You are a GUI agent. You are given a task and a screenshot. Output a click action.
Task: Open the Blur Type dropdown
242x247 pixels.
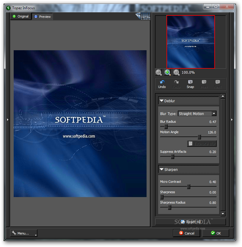pos(197,114)
